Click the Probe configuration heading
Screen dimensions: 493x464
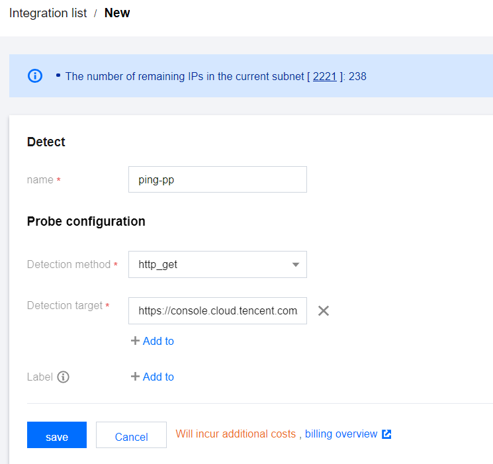86,221
